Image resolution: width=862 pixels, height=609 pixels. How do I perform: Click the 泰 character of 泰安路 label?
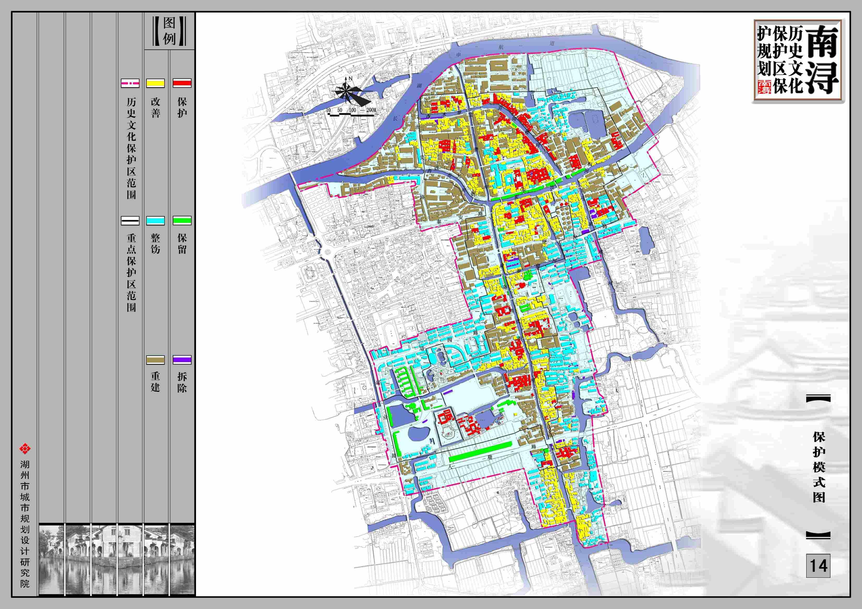pyautogui.click(x=439, y=222)
